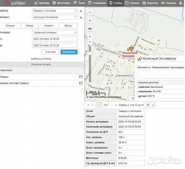Open the Сообщения tab
The width and height of the screenshot is (185, 169).
pos(97,3)
